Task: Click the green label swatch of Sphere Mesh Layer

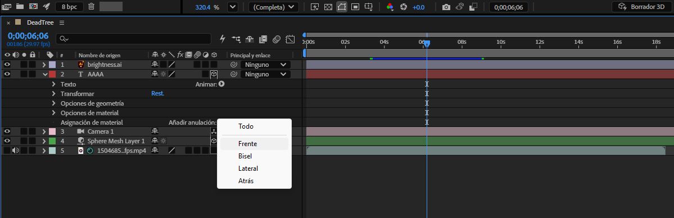Action: tap(52, 140)
